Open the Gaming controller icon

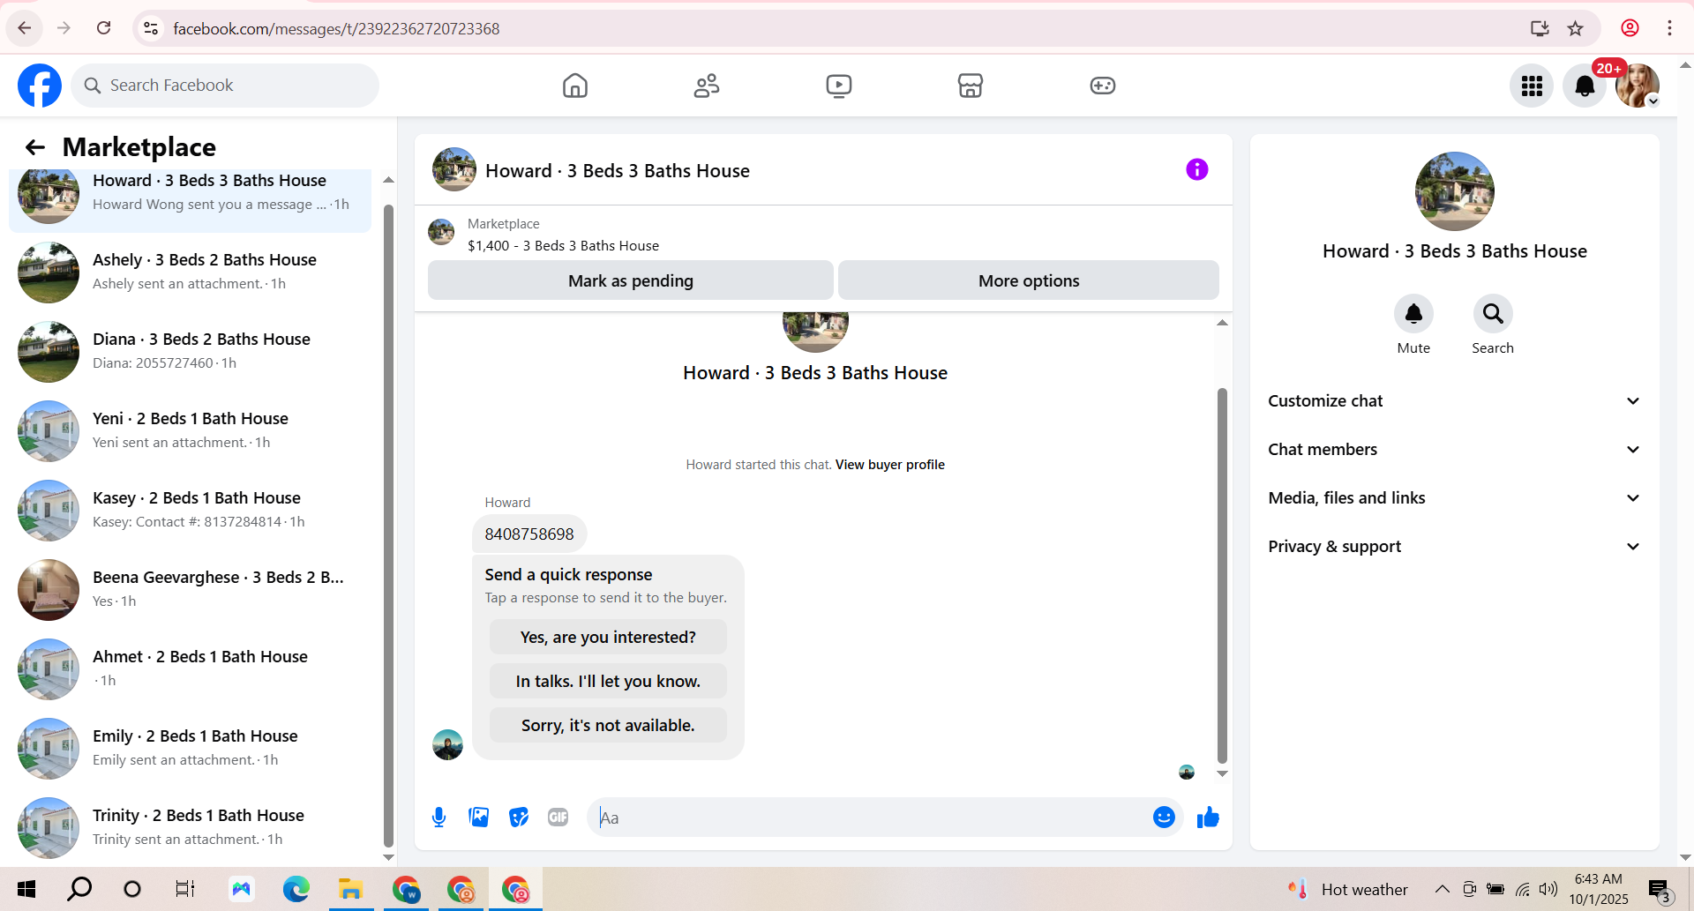(1103, 86)
